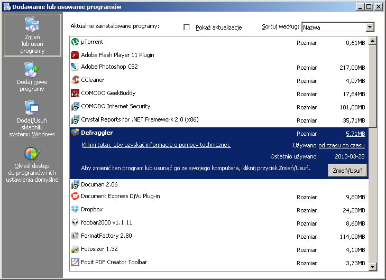Viewport: 386px width, 280px height.
Task: Minimize the 'Dodawanie lub usuwanie programów' window
Action: (361, 7)
